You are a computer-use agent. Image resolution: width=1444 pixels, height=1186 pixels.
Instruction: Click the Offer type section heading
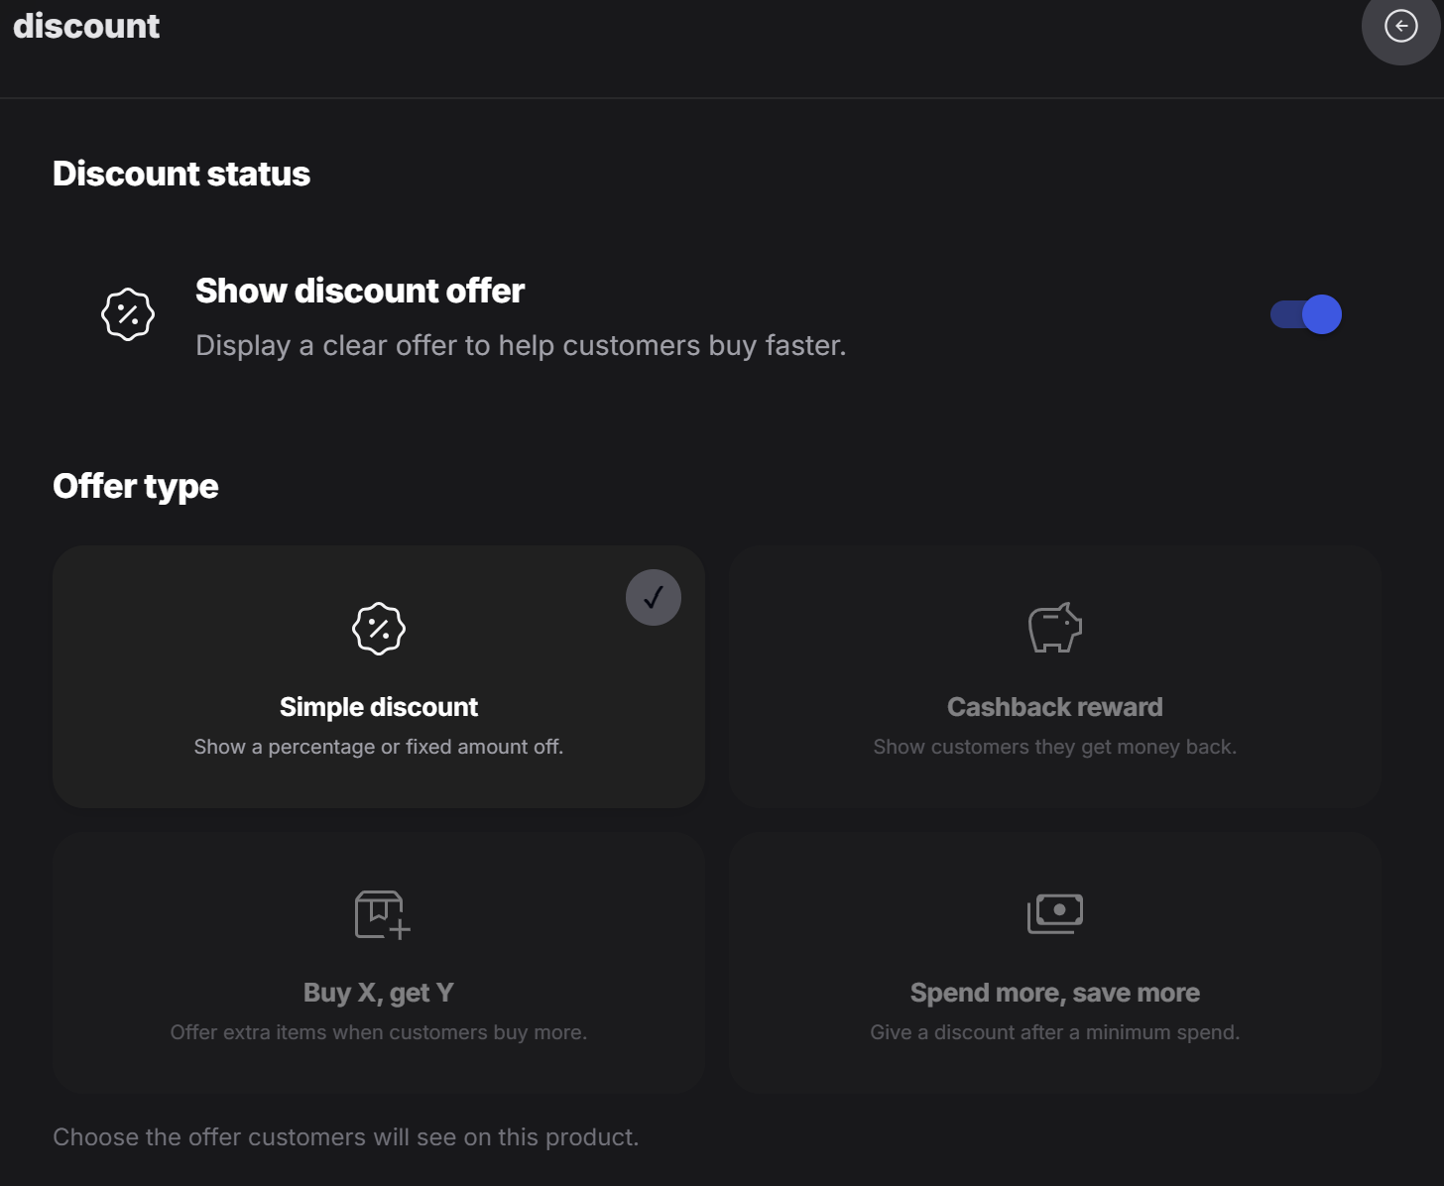pyautogui.click(x=136, y=487)
